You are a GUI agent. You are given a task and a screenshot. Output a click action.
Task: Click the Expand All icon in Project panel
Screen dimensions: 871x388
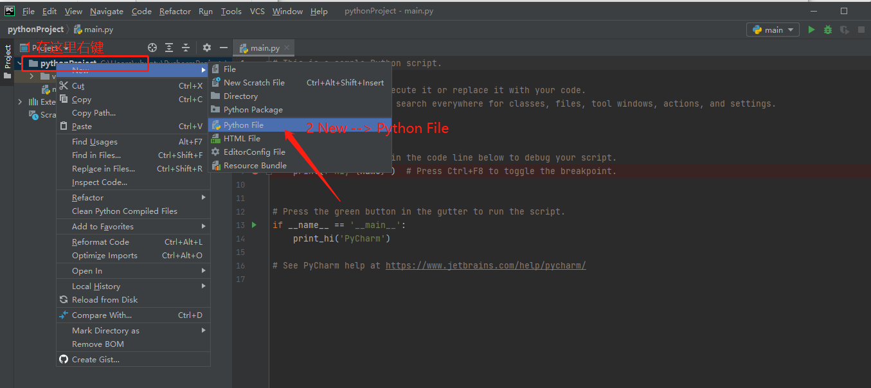point(169,48)
